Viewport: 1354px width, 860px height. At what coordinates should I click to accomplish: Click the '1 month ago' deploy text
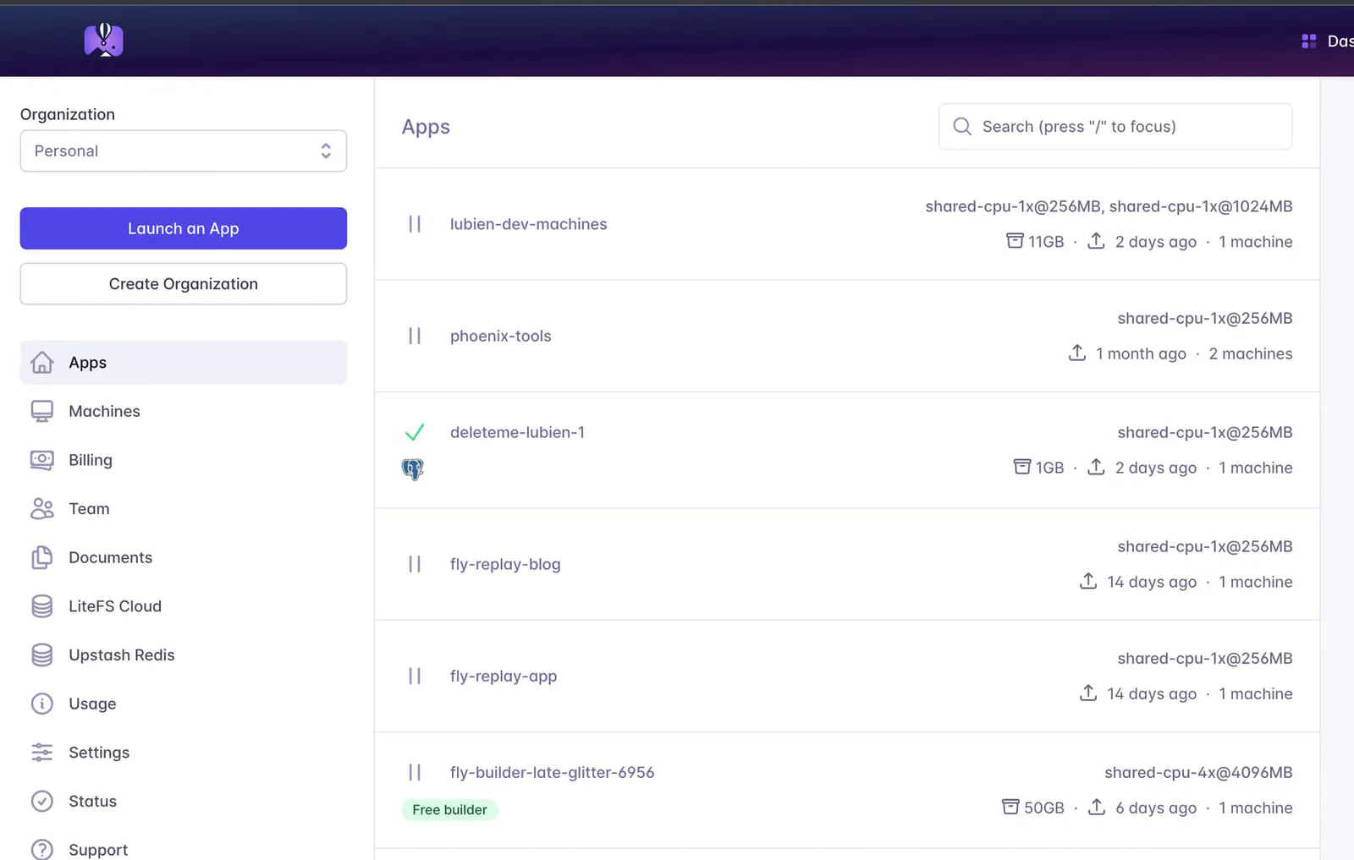click(x=1141, y=353)
